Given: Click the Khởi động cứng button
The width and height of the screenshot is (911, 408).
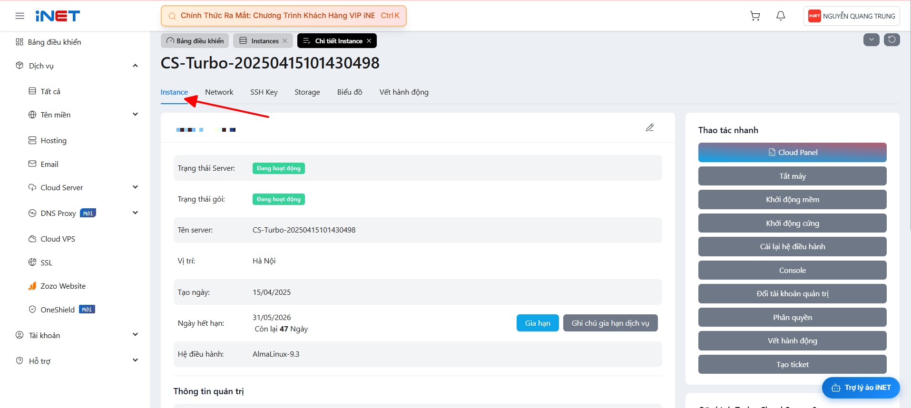Looking at the screenshot, I should click(793, 223).
